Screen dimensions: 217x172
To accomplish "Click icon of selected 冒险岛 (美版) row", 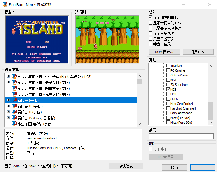I will (x=14, y=100).
